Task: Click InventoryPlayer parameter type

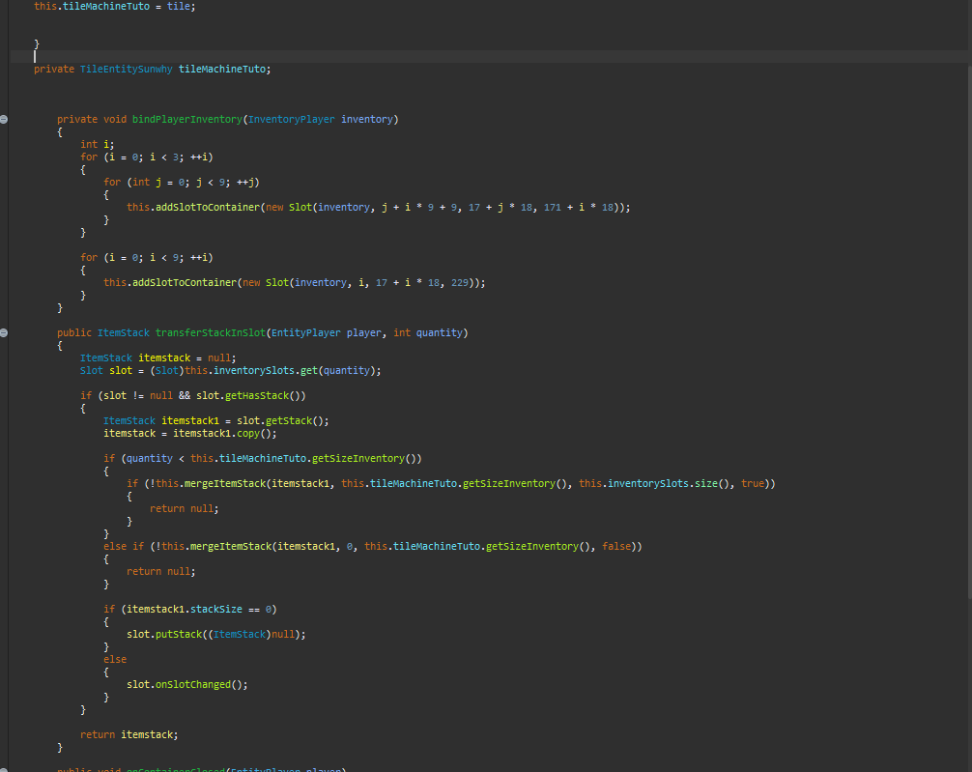Action: (x=292, y=119)
